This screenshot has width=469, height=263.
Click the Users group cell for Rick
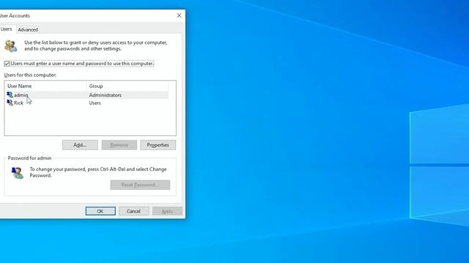tap(95, 103)
